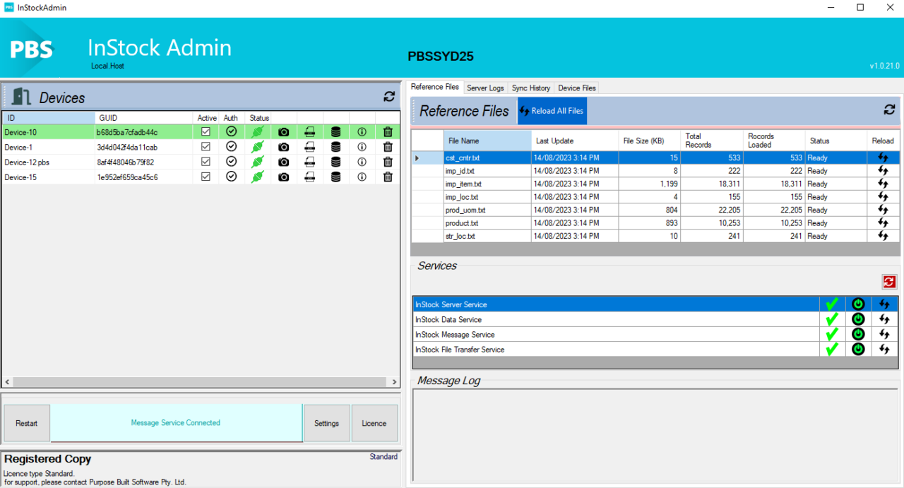Disable the Active checkbox for Device-12 pbs
This screenshot has height=488, width=904.
[206, 161]
